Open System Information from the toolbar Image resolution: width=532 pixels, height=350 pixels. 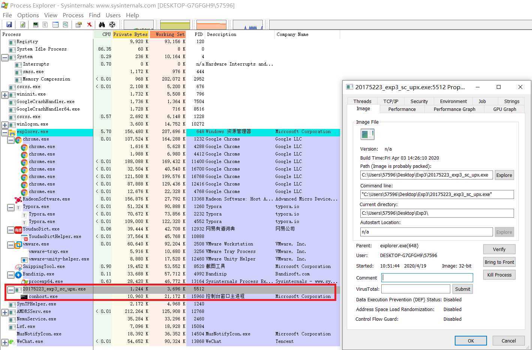[x=36, y=25]
